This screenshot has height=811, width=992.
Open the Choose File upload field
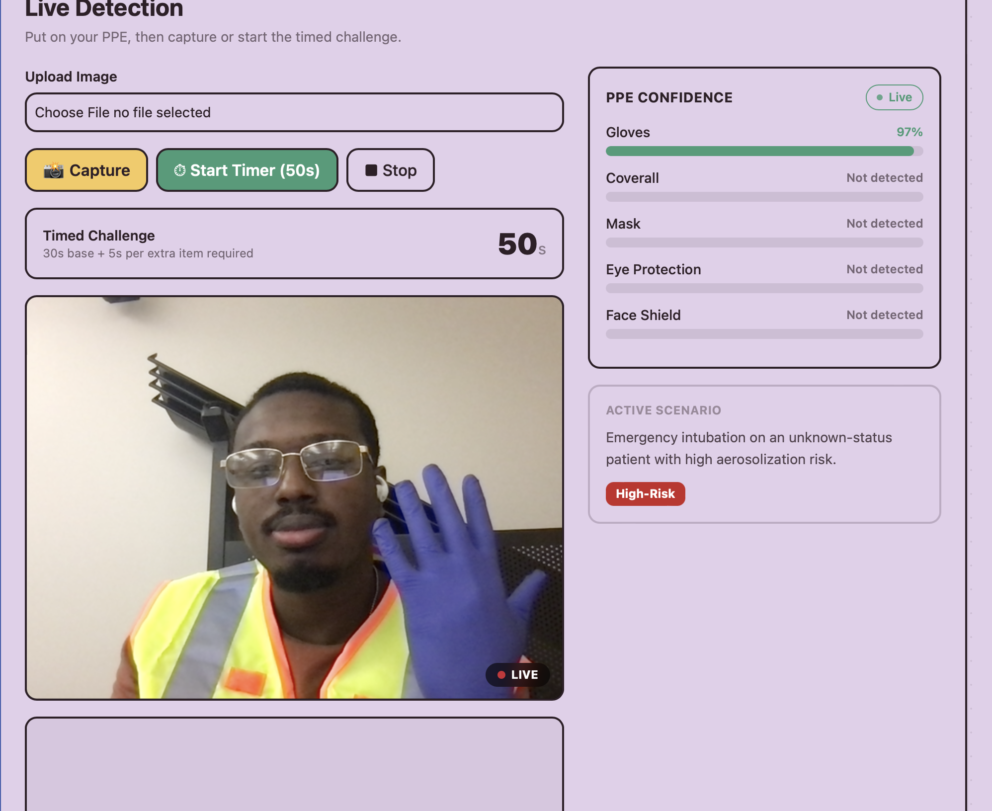tap(294, 112)
